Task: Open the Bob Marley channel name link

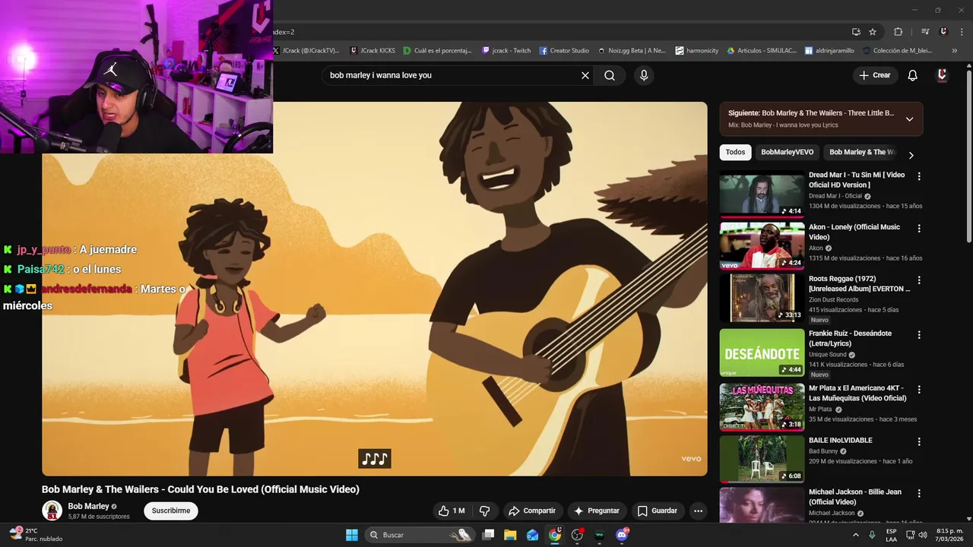Action: point(88,506)
